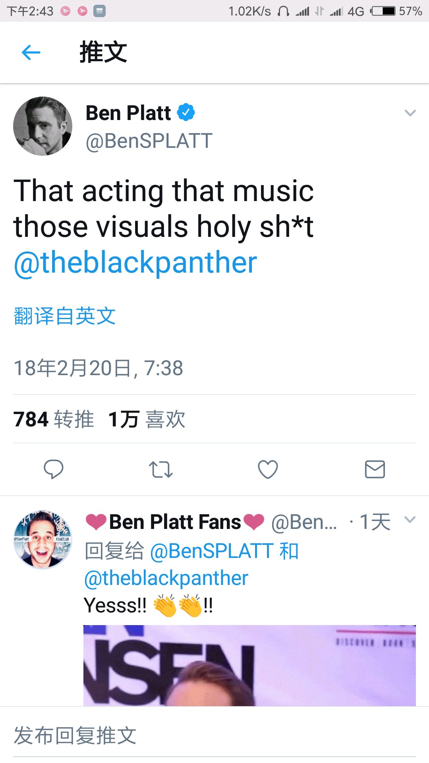Viewport: 429px width, 763px height.
Task: Expand the options chevron on the fan reply
Action: click(x=410, y=520)
